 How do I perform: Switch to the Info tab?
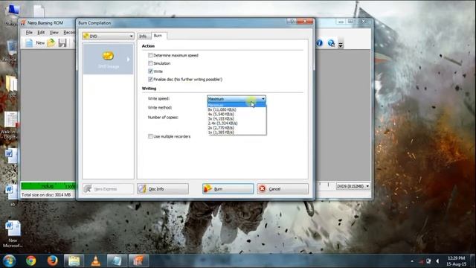[x=143, y=36]
